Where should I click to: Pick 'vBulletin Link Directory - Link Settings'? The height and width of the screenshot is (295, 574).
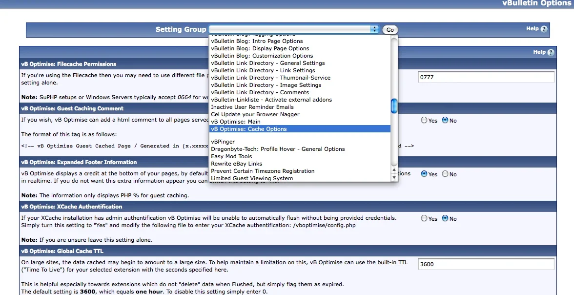(263, 70)
